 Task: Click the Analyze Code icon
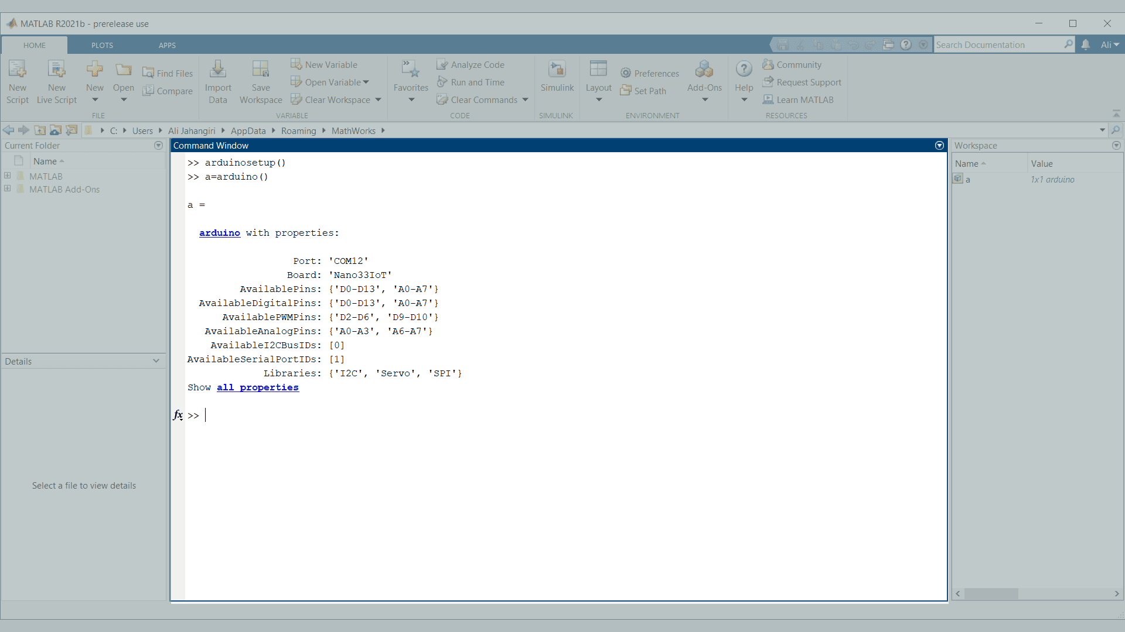pos(442,64)
